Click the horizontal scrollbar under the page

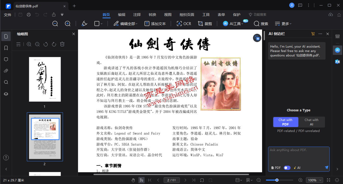pos(171,174)
